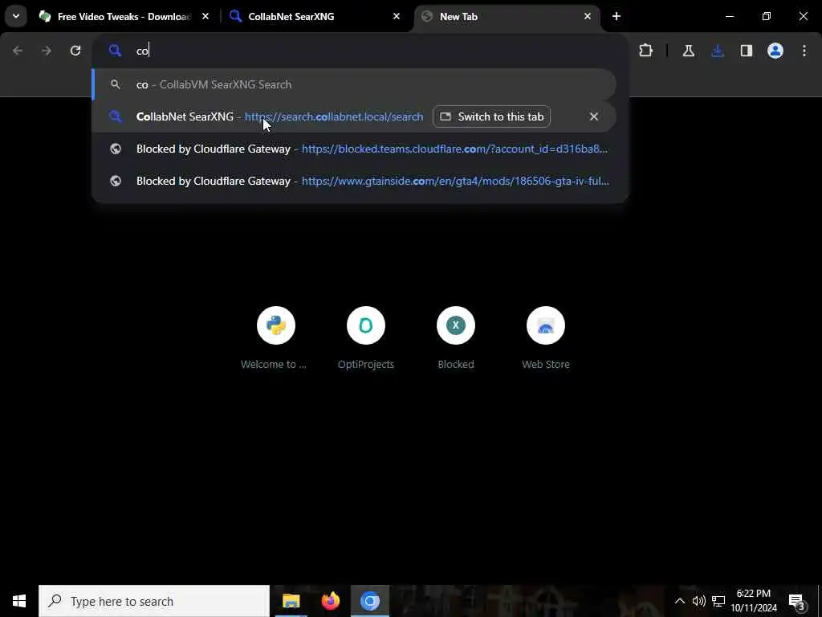Show downloads from toolbar icon
This screenshot has height=617, width=822.
click(x=718, y=51)
